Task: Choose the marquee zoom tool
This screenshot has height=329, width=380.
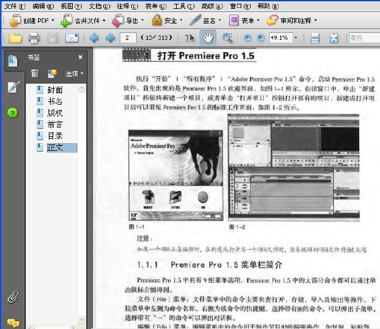Action: click(x=227, y=38)
